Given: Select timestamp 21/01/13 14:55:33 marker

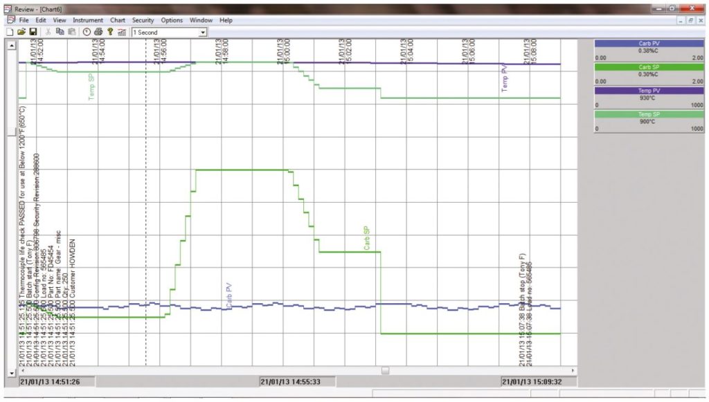Looking at the screenshot, I should click(x=296, y=381).
